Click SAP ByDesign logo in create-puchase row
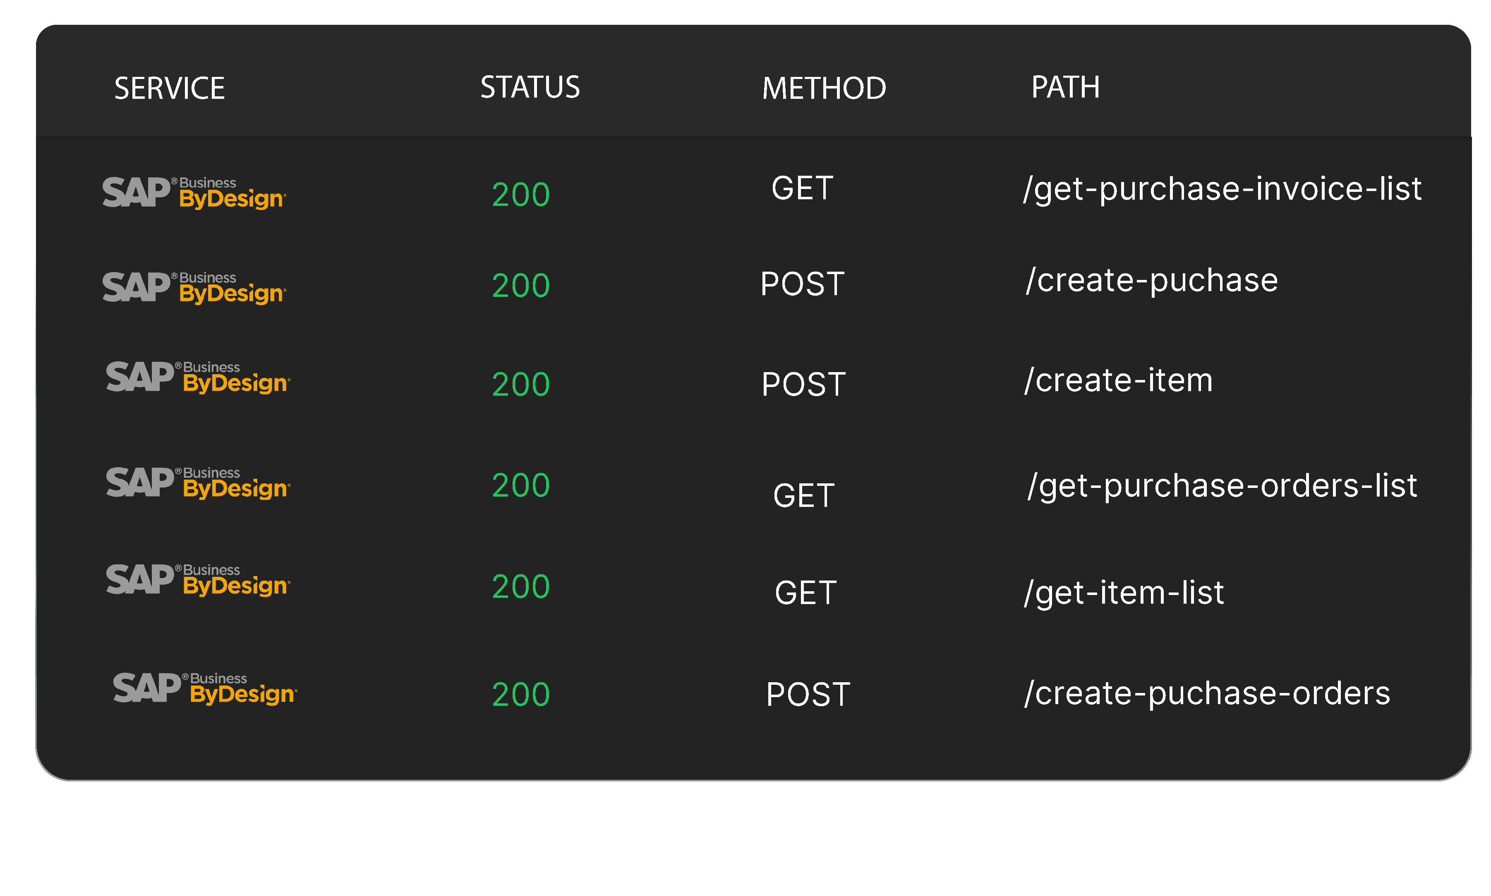The width and height of the screenshot is (1491, 896). point(194,287)
